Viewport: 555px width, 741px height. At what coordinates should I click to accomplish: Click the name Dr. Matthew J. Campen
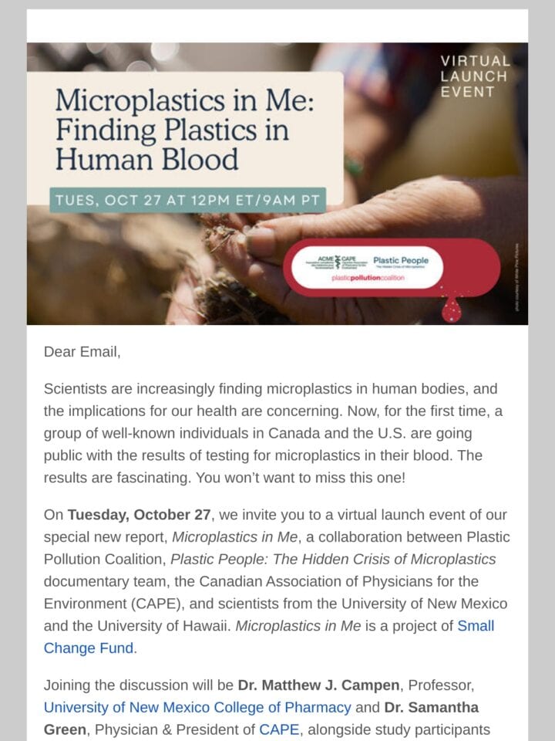coord(318,685)
